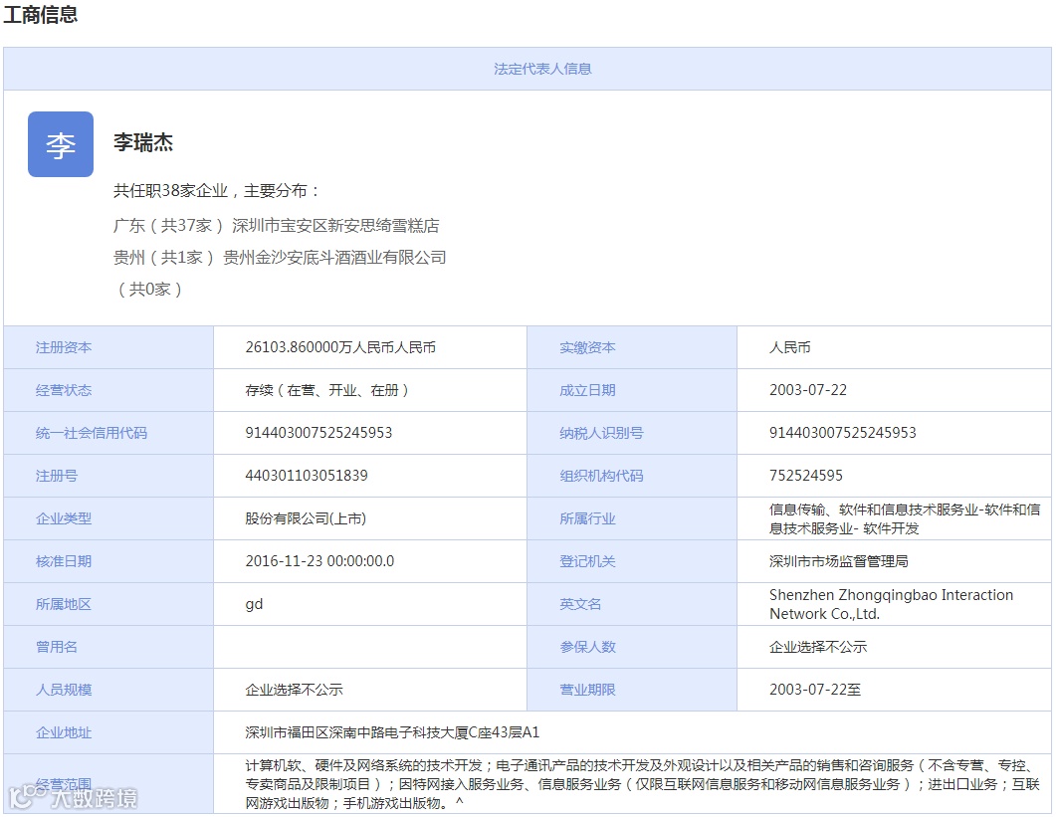1056x817 pixels.
Task: Select the 注册资本 label cell
Action: point(108,347)
